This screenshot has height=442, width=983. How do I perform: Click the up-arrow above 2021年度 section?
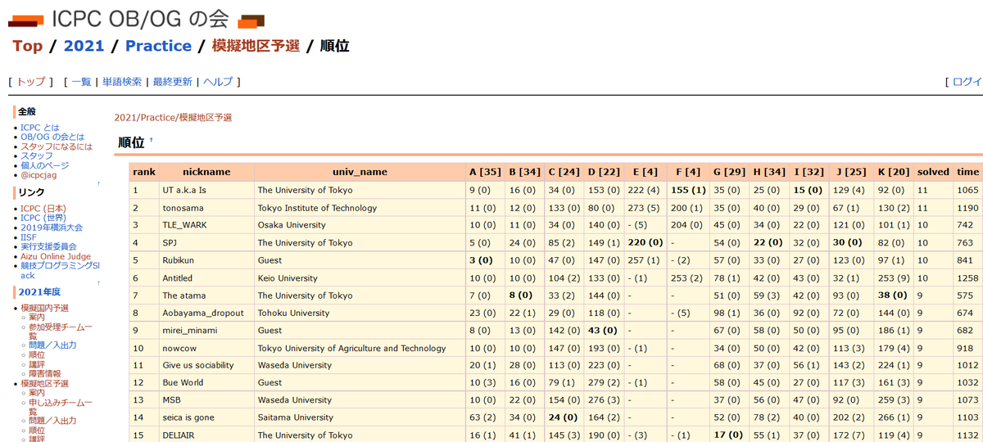[99, 283]
